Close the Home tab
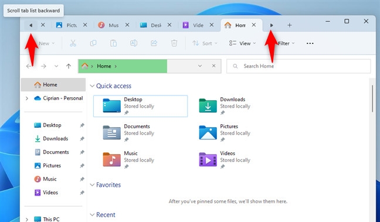The width and height of the screenshot is (380, 222). 254,25
